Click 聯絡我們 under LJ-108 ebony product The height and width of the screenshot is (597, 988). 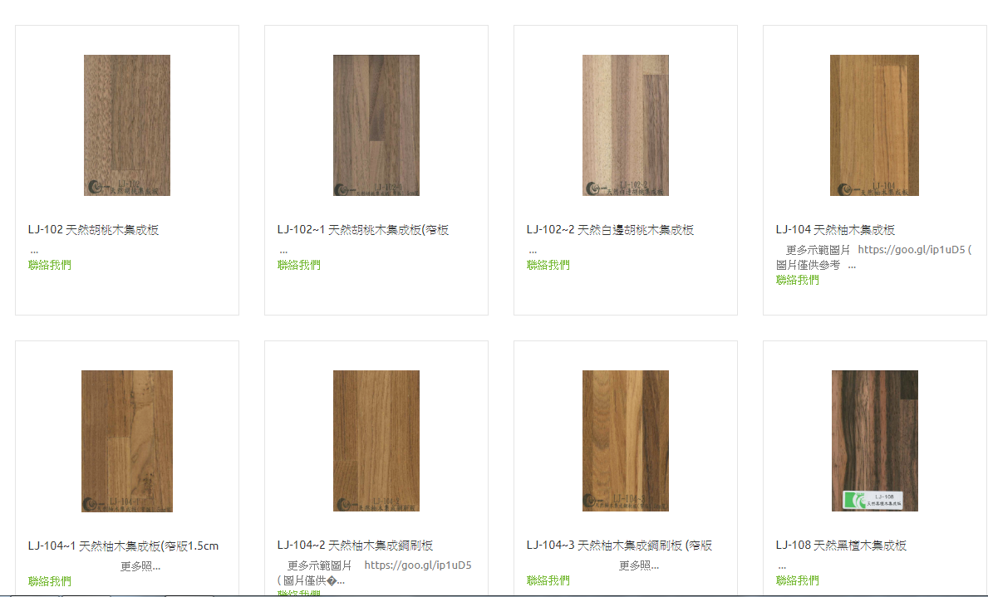click(x=798, y=580)
